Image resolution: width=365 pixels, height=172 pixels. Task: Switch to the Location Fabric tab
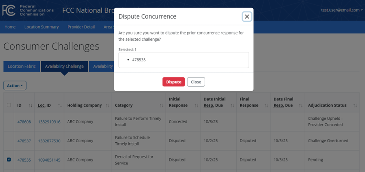coord(22,66)
